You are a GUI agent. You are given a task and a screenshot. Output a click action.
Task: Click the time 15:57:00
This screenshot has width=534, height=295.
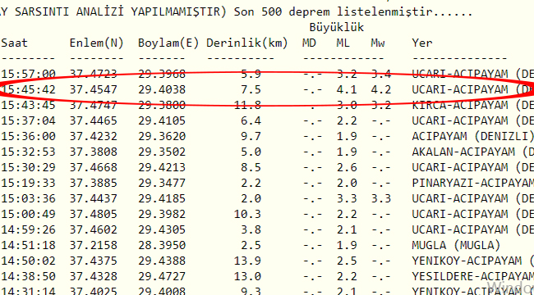coord(28,74)
